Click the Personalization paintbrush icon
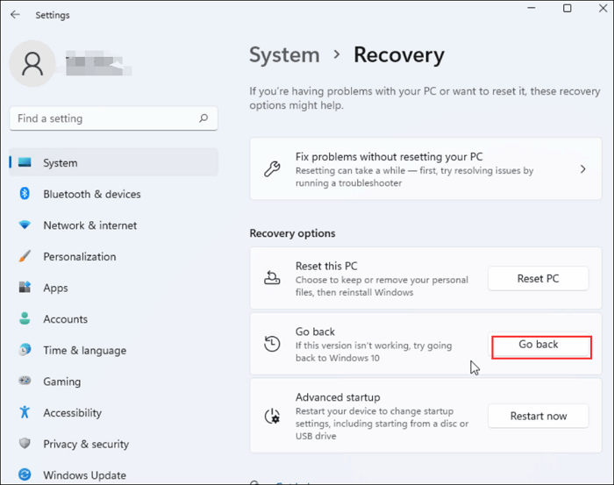 [x=25, y=257]
